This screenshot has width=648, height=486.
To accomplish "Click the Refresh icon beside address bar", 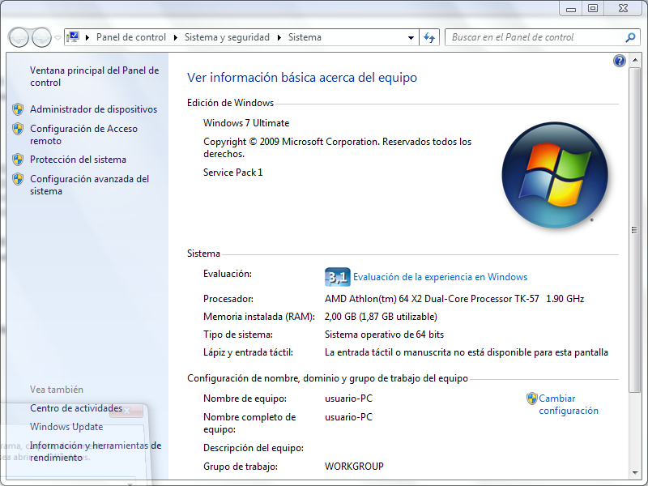I will coord(429,37).
